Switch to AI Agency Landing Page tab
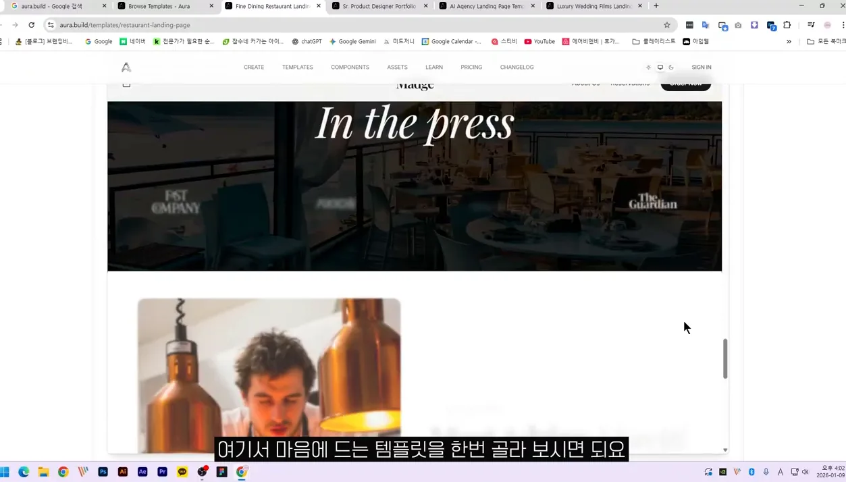The height and width of the screenshot is (482, 846). pyautogui.click(x=487, y=6)
